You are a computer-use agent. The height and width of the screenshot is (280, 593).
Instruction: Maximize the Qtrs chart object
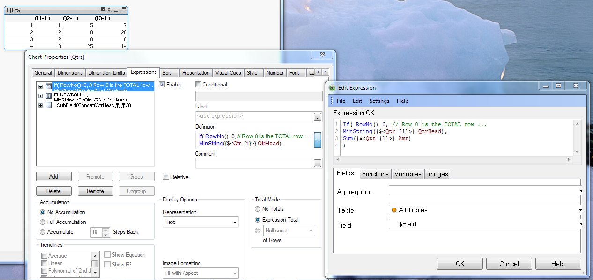[x=124, y=10]
